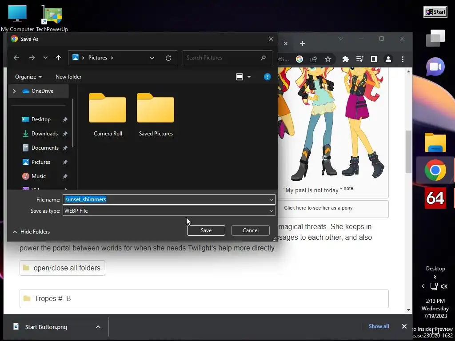Collapse with Hide Folders
This screenshot has height=341, width=455.
(32, 232)
